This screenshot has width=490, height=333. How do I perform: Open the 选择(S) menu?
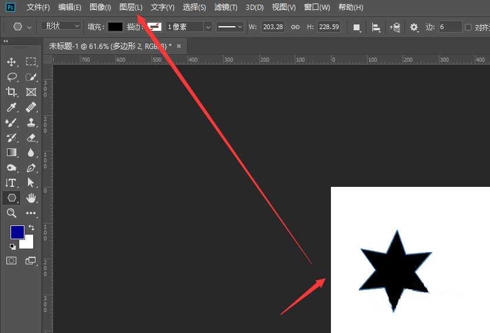coord(194,7)
